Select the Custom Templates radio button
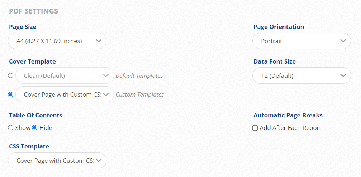Screen dimensions: 361x177 coord(11,95)
